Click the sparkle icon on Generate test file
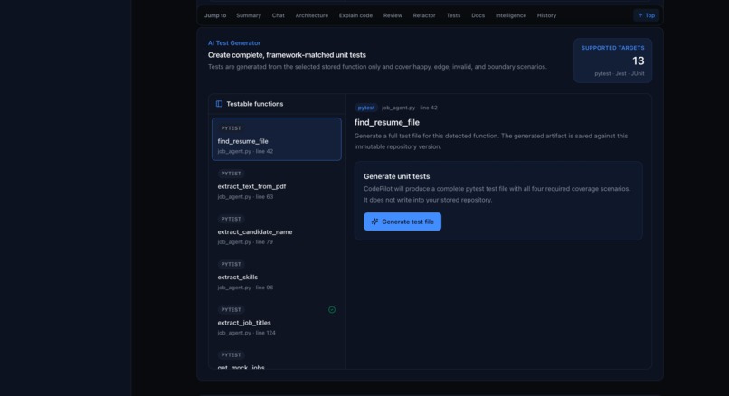 click(x=374, y=222)
